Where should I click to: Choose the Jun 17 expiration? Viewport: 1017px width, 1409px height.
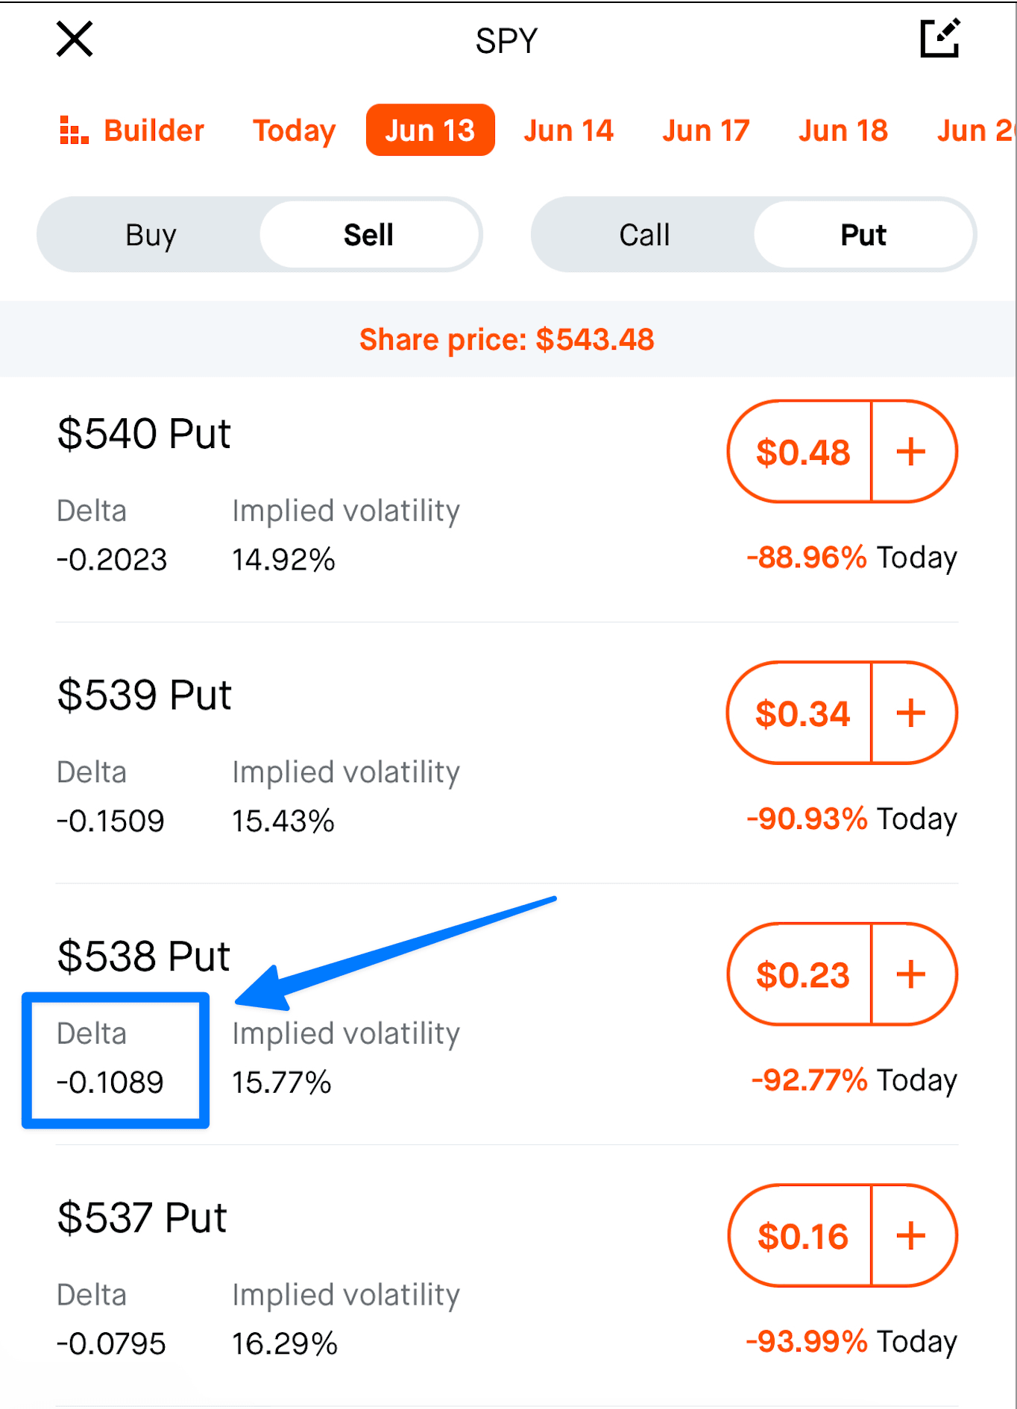pyautogui.click(x=706, y=130)
